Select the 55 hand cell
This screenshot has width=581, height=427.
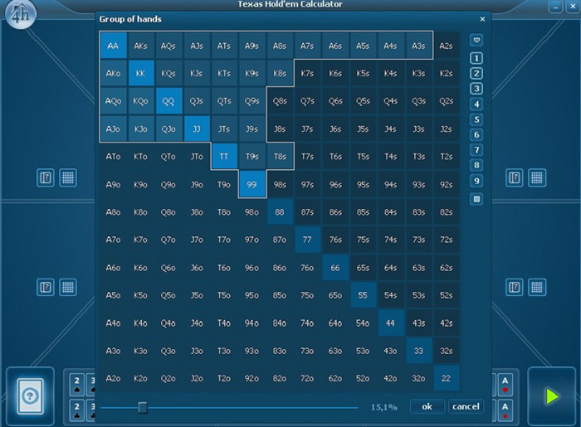[363, 295]
